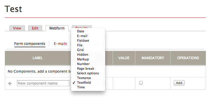Image resolution: width=211 pixels, height=107 pixels.
Task: Focus the New component name field
Action: coord(43,83)
